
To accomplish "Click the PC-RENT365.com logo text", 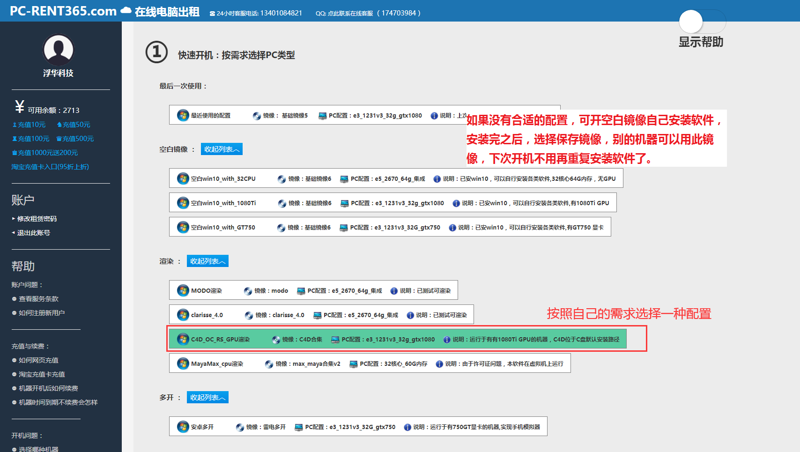I will 63,11.
